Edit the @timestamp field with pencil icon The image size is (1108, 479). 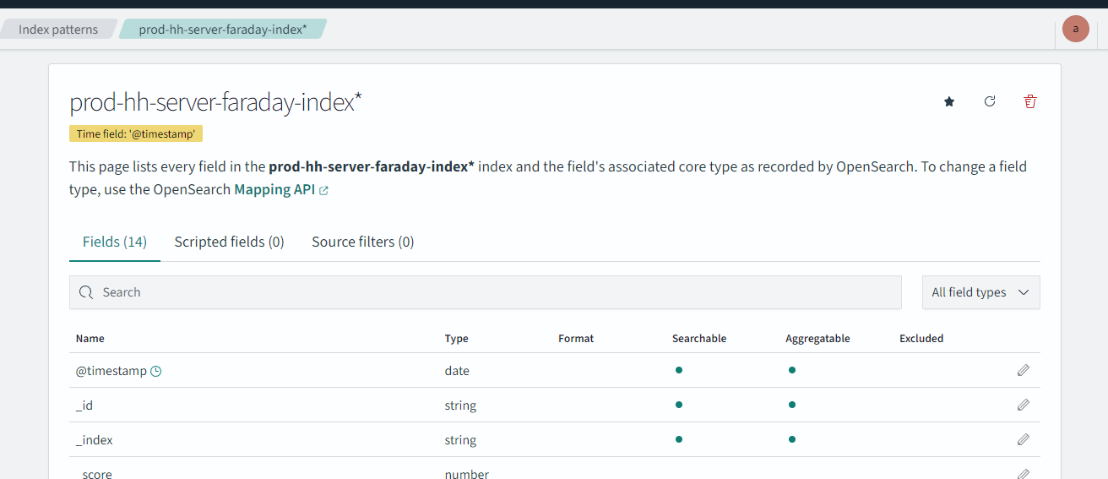(1023, 370)
